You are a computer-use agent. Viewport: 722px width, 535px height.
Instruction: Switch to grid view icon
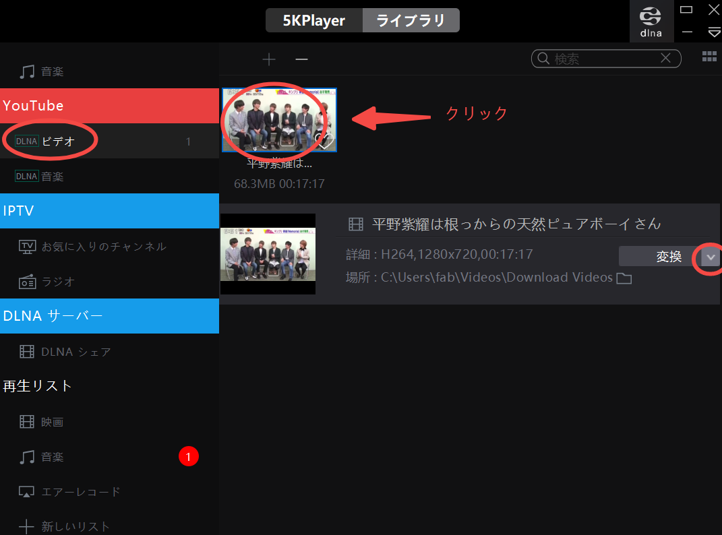pyautogui.click(x=709, y=57)
